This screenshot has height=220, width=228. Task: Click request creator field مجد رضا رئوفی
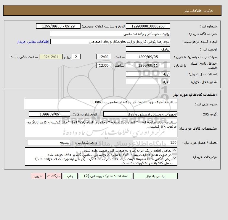pyautogui.click(x=110, y=42)
